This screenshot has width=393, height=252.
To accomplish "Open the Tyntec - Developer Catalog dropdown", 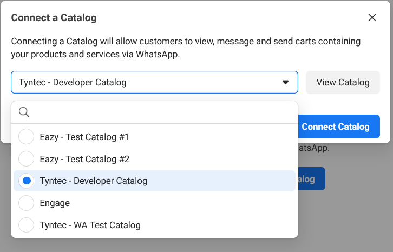I will [154, 82].
